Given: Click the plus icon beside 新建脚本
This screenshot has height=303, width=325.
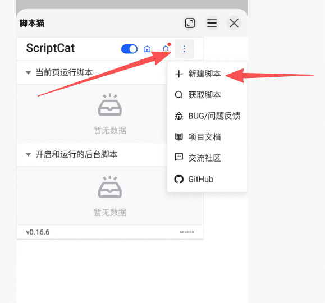Looking at the screenshot, I should click(178, 74).
